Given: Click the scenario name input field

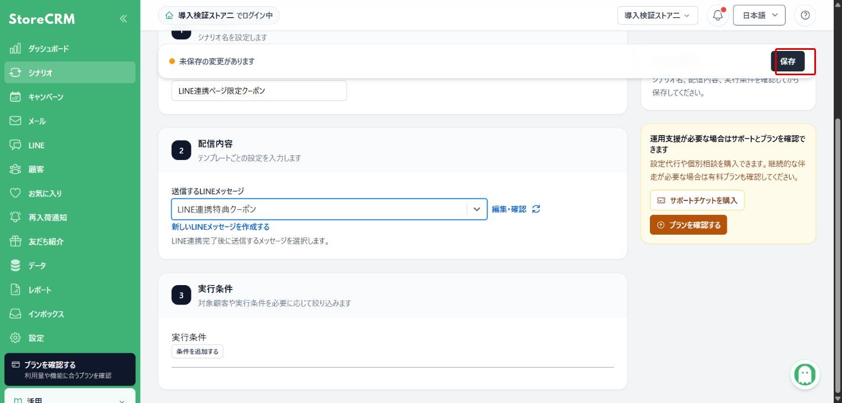Looking at the screenshot, I should (x=259, y=91).
